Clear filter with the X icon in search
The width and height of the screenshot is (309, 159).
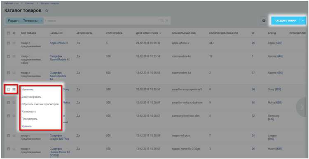(x=167, y=21)
